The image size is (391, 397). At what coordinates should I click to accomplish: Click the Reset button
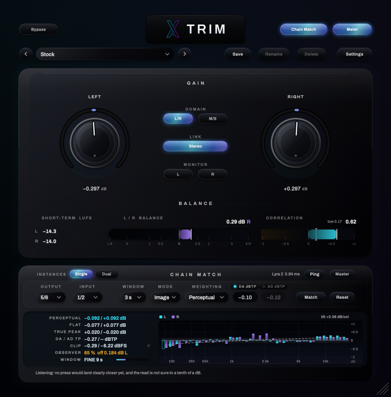coord(342,297)
